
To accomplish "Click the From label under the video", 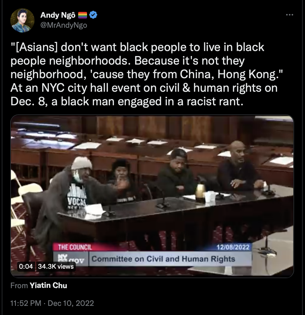I will click(x=19, y=286).
